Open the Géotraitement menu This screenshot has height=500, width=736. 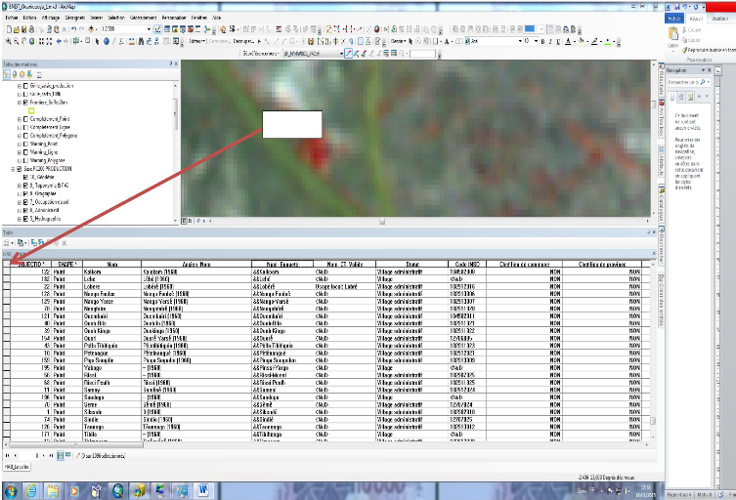(x=143, y=18)
